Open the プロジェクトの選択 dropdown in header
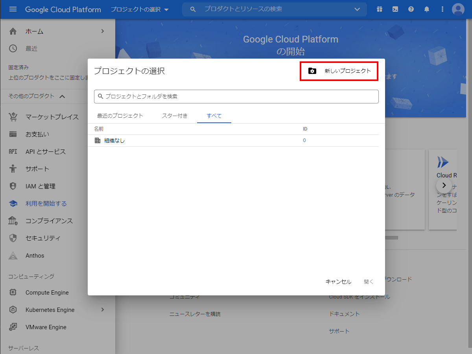The image size is (472, 354). 140,9
